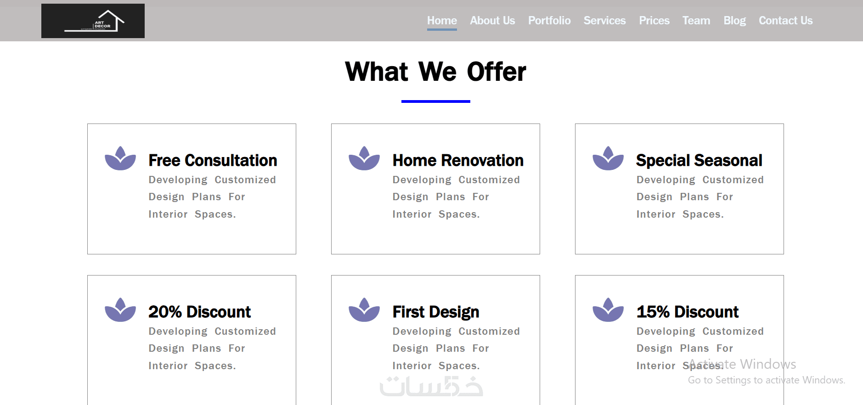The image size is (863, 405).
Task: Click the Art Decor house logo
Action: (93, 21)
